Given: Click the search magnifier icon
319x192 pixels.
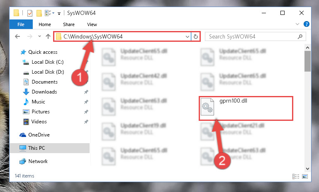Looking at the screenshot, I should coord(300,36).
